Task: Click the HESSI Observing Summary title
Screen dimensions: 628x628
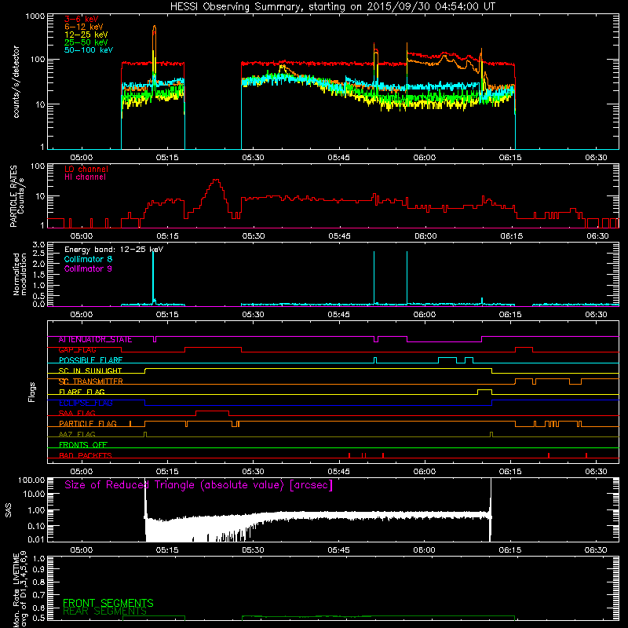Action: click(332, 7)
